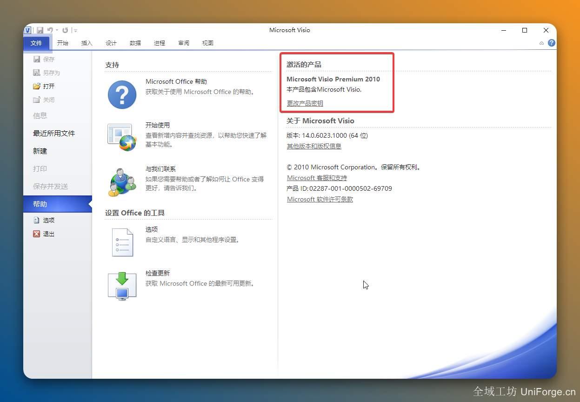580x402 pixels.
Task: Click the 开始使用 heading
Action: [x=158, y=125]
